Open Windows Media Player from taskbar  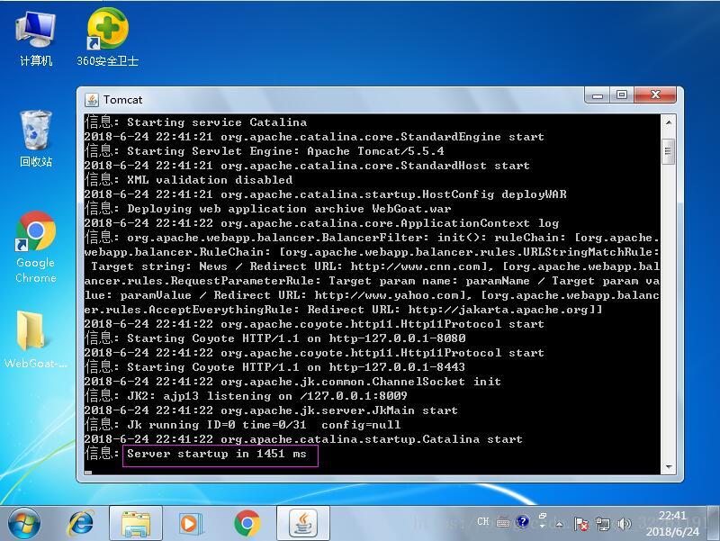(x=190, y=524)
